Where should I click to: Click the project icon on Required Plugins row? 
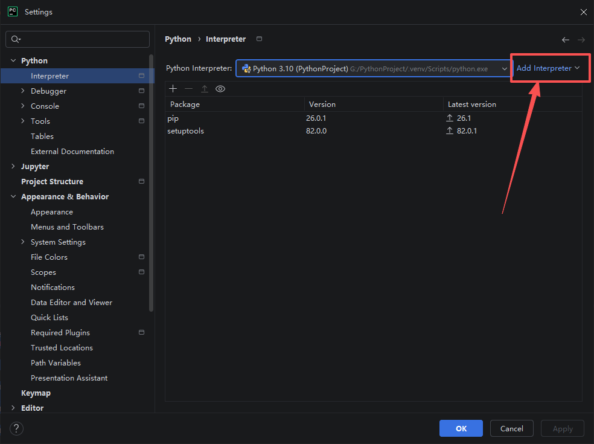[141, 332]
